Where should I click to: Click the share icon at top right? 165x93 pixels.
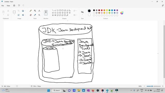point(163,5)
